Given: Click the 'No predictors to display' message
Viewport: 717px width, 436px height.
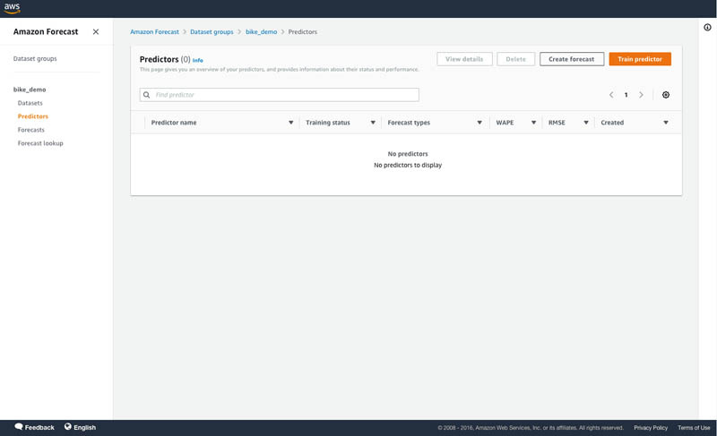Looking at the screenshot, I should point(408,165).
